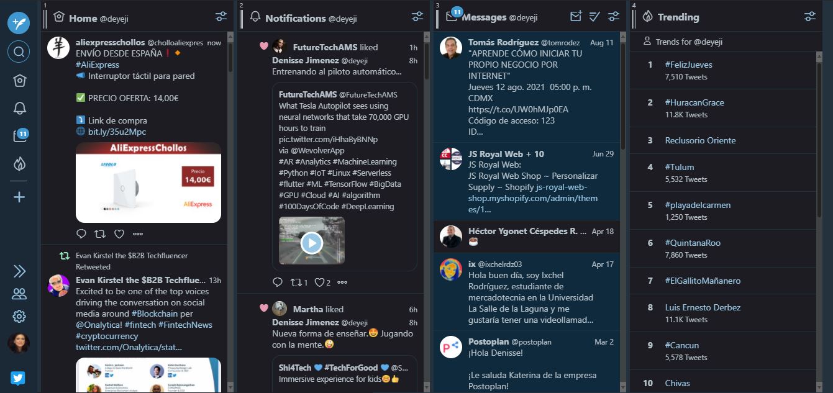Like the FutureTechAMS Tesla Autopilot tweet

[x=321, y=282]
